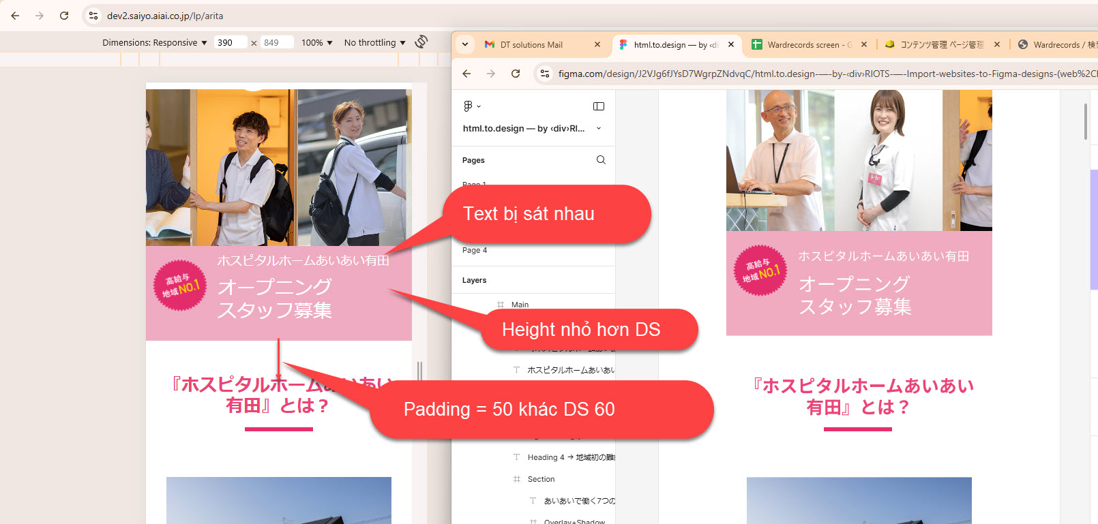Reload the Figma browser page

(x=516, y=74)
